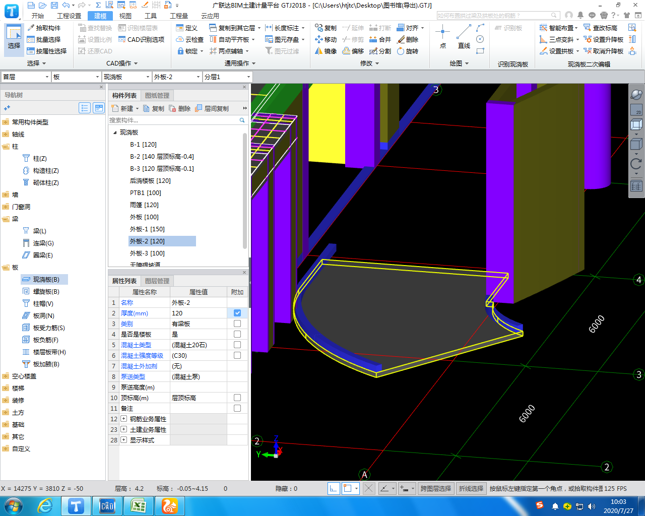The height and width of the screenshot is (516, 645).
Task: Check the 混凝土类型 附加 checkbox
Action: pyautogui.click(x=237, y=345)
